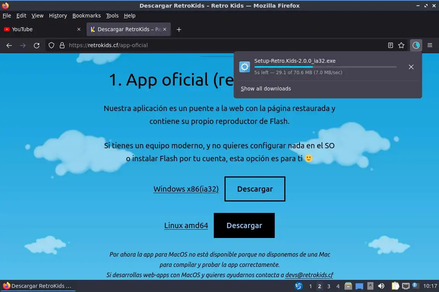439x292 pixels.
Task: Click the download progress bar
Action: pos(325,67)
